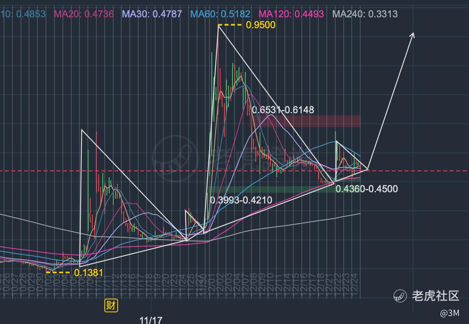Click the center tiger watermark logo

[175, 158]
